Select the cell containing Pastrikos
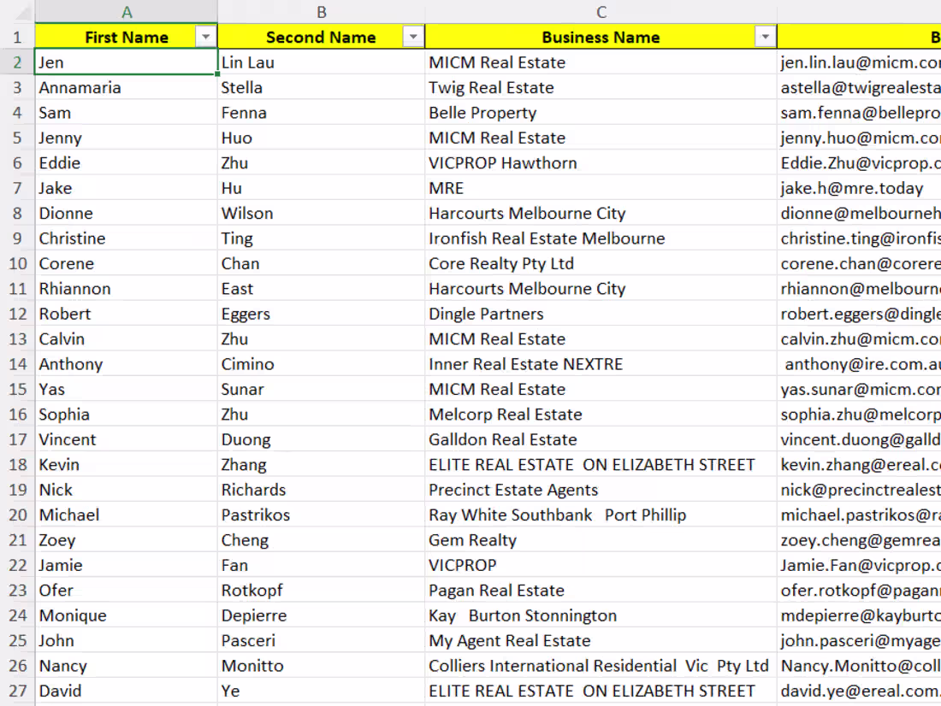Viewport: 941px width, 706px height. [x=321, y=515]
